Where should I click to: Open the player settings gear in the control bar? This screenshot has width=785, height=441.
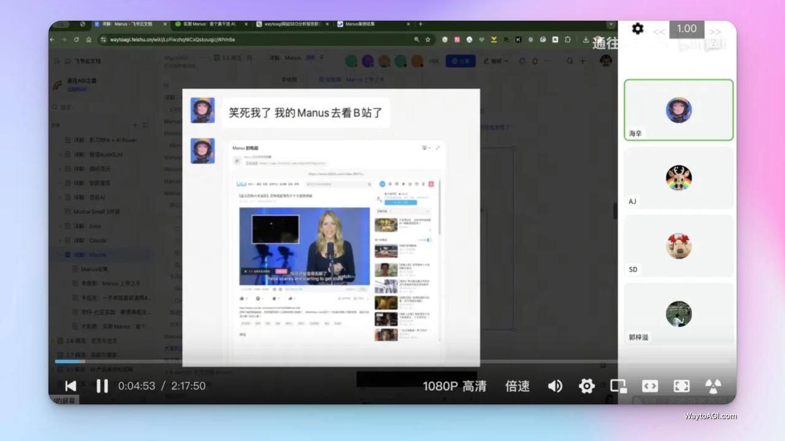click(x=587, y=386)
